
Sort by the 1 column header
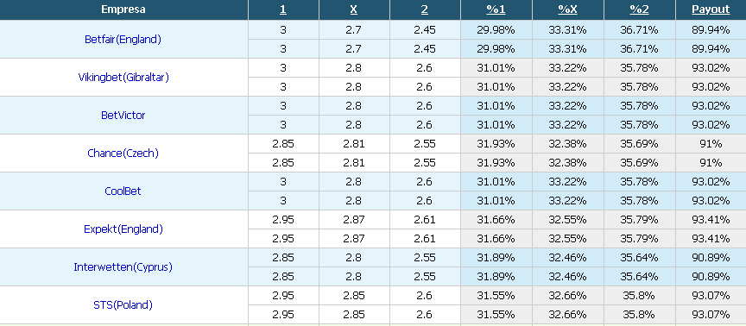[283, 9]
